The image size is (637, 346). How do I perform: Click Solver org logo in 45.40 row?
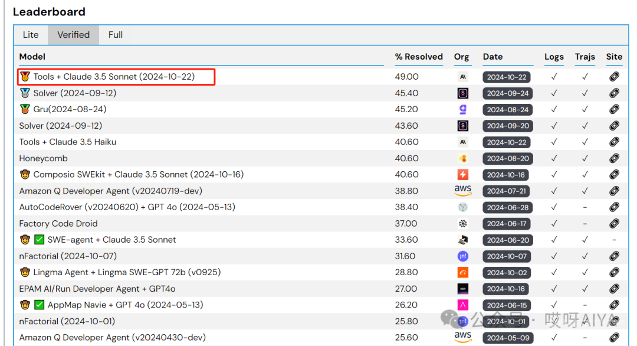tap(463, 93)
